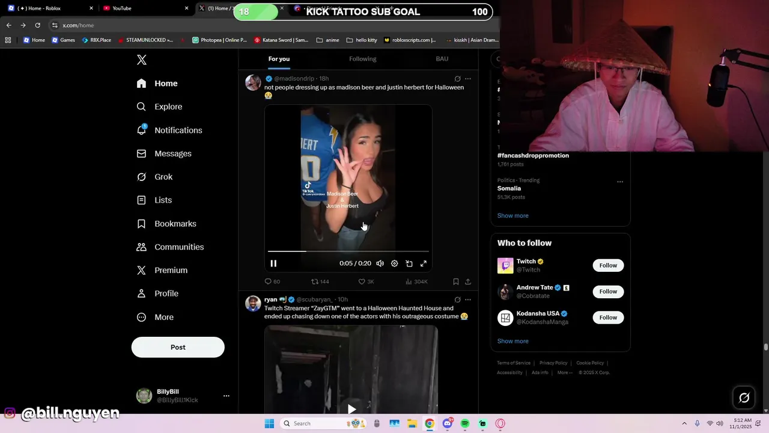This screenshot has height=433, width=769.
Task: Open Premium from the sidebar
Action: [162, 271]
